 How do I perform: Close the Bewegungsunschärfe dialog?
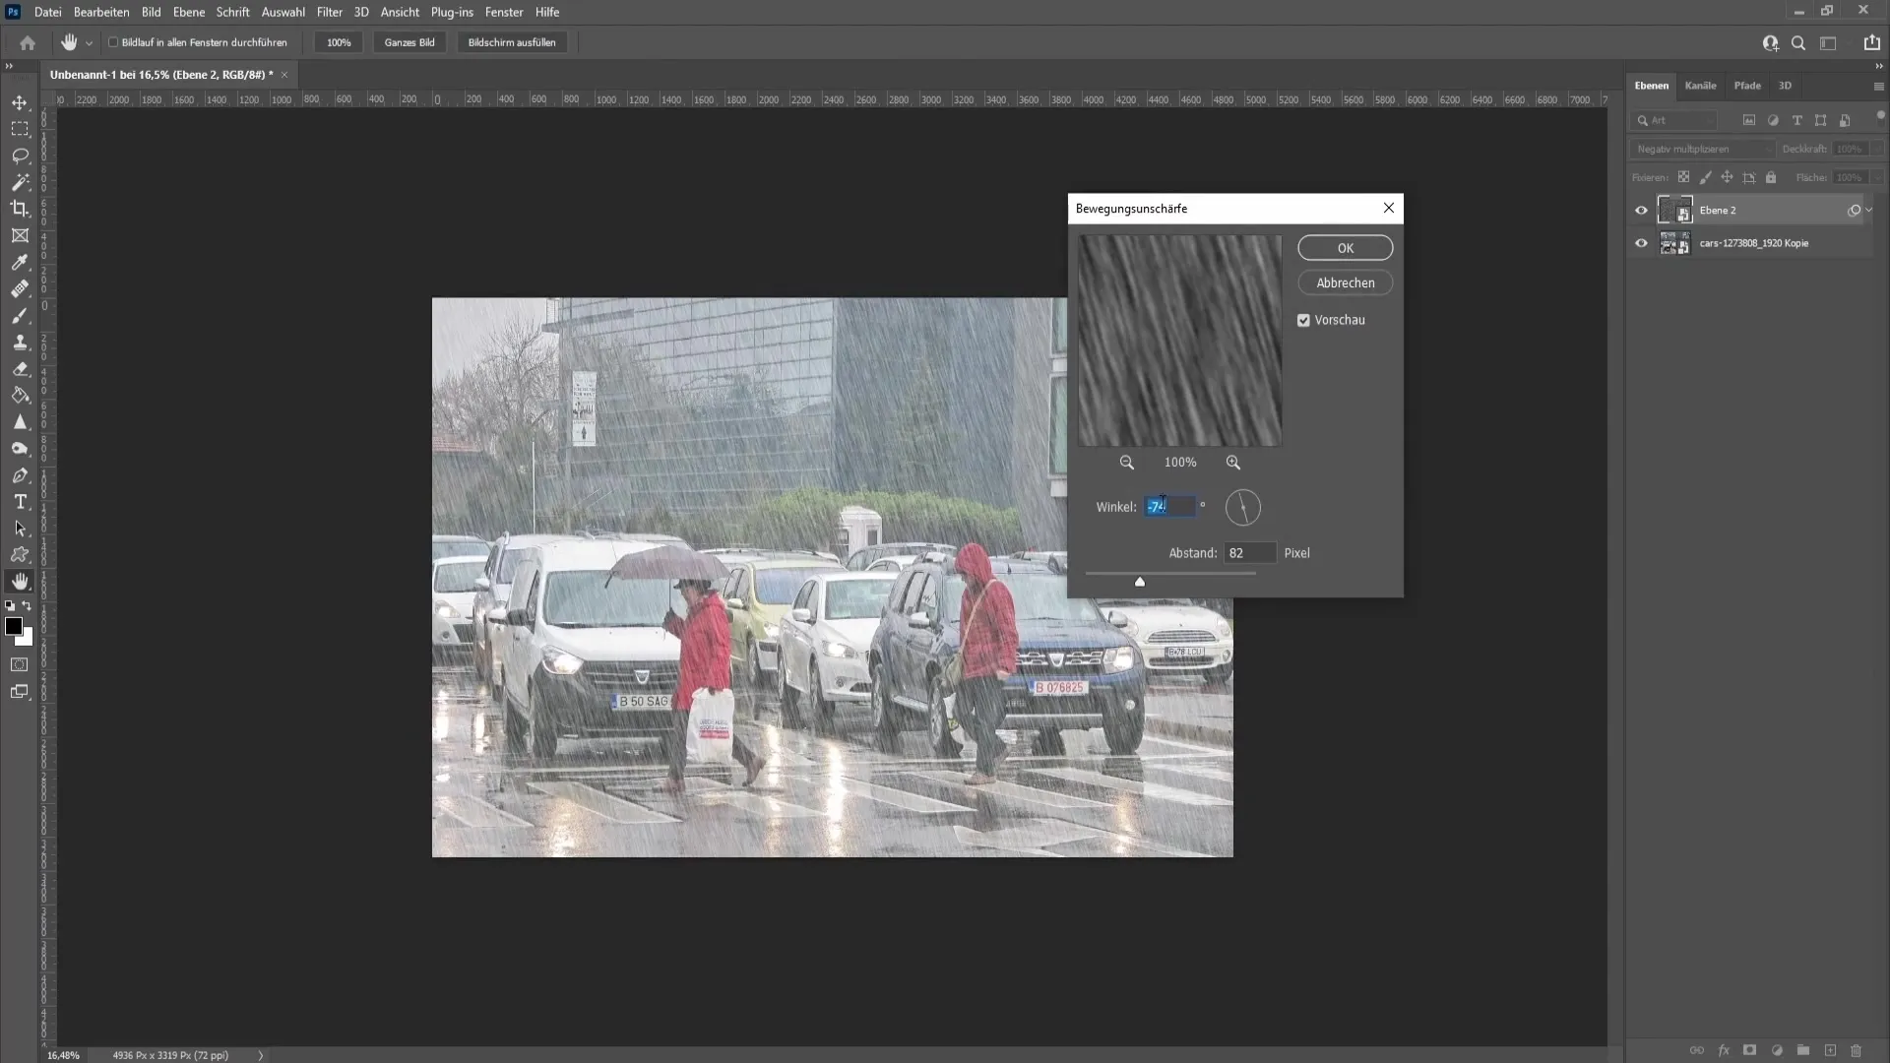(x=1388, y=208)
